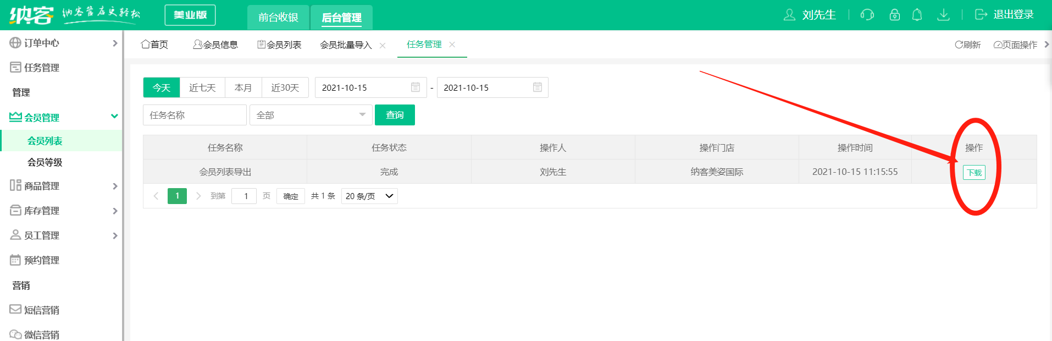The width and height of the screenshot is (1052, 341).
Task: Open the 会员信息 tab
Action: (215, 45)
